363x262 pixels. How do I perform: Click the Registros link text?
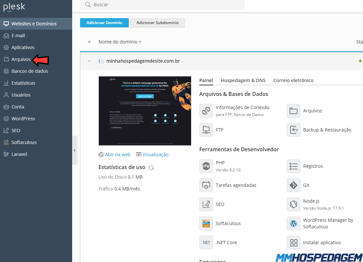[x=313, y=166]
